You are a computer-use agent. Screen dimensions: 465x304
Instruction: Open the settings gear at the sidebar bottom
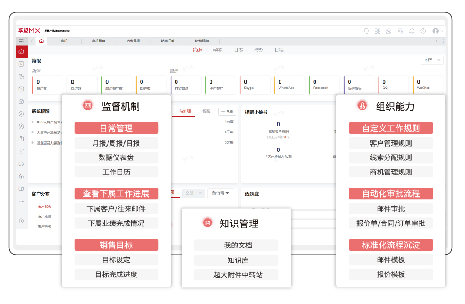(x=21, y=221)
